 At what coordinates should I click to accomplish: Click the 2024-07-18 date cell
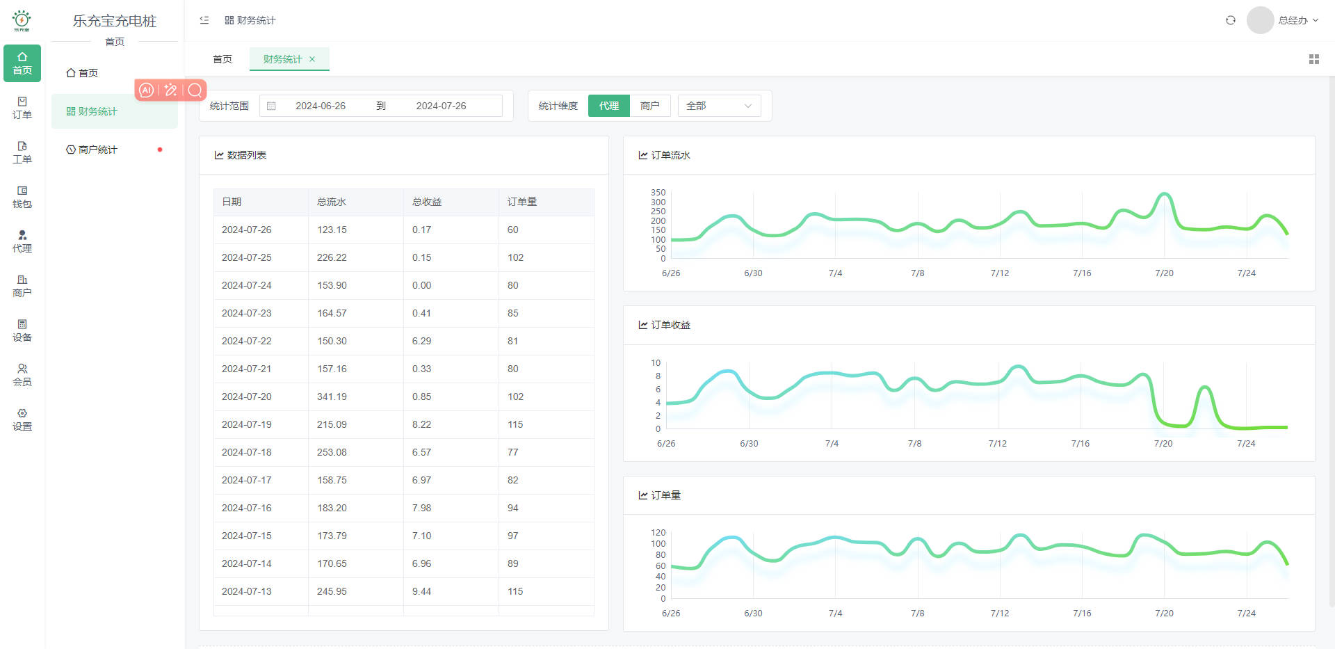(261, 452)
